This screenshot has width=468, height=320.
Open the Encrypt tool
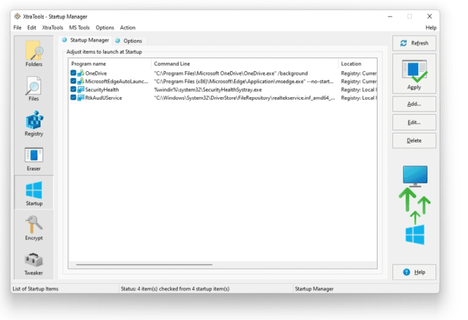(x=34, y=228)
